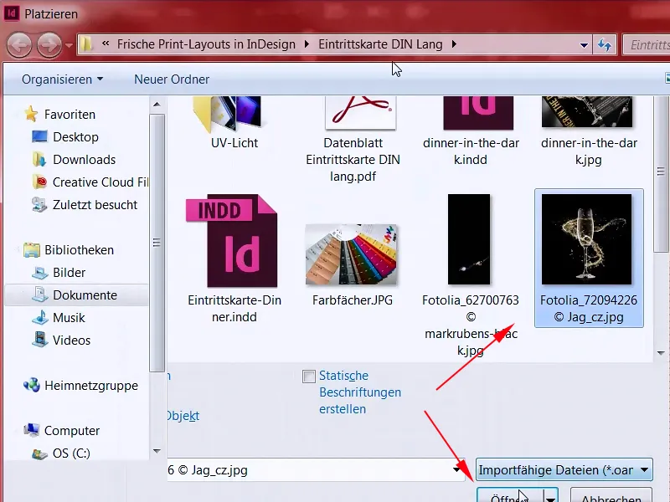Select 'Eintrittskarte DIN Lang' breadcrumb
The width and height of the screenshot is (670, 502).
[x=380, y=44]
